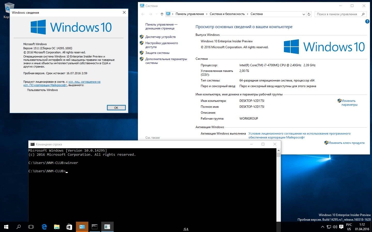This screenshot has width=372, height=232.
Task: Select the computer name DESKTOP-V2D17SI text
Action: click(252, 101)
